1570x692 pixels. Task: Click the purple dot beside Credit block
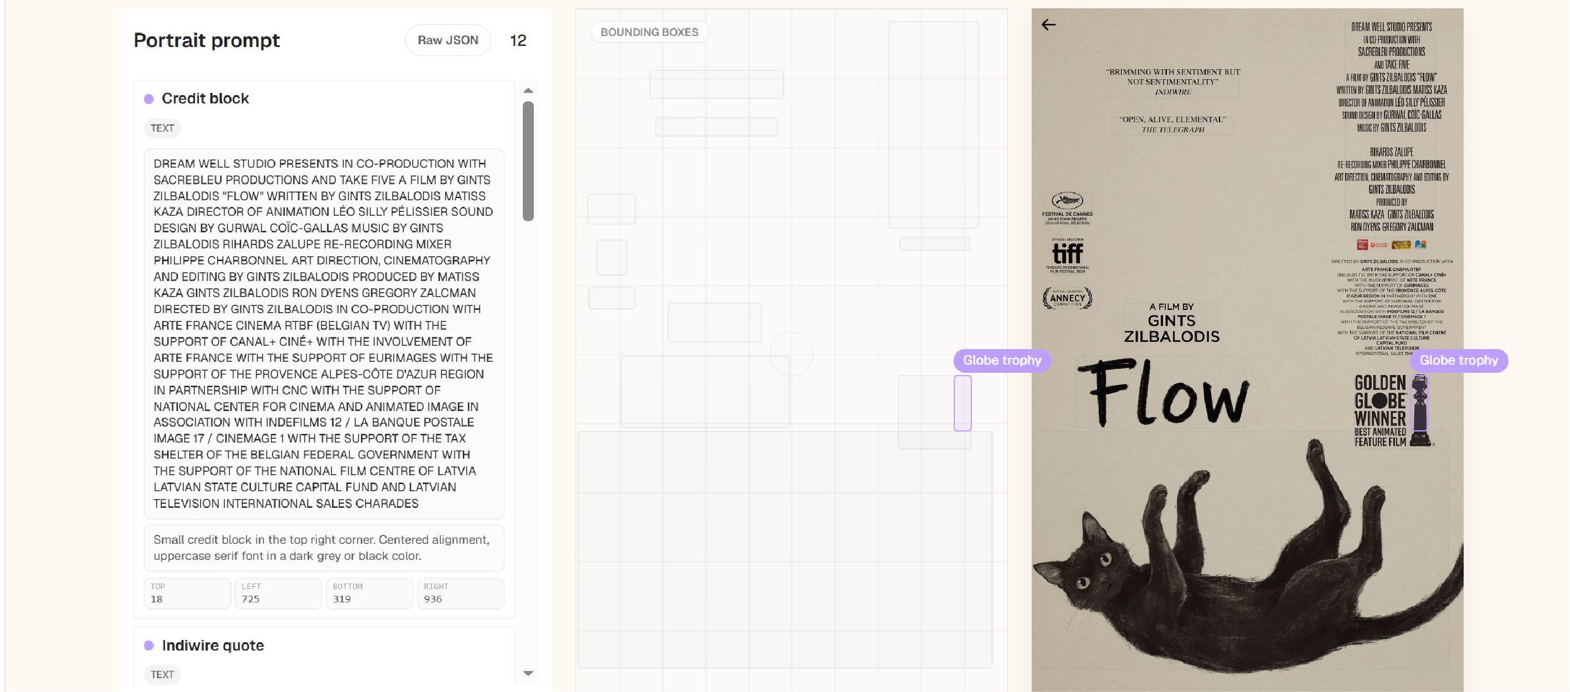(x=149, y=98)
